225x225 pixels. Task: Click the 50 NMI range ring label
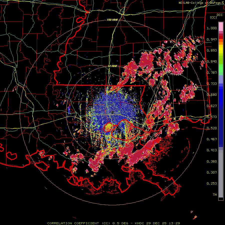tap(112, 66)
